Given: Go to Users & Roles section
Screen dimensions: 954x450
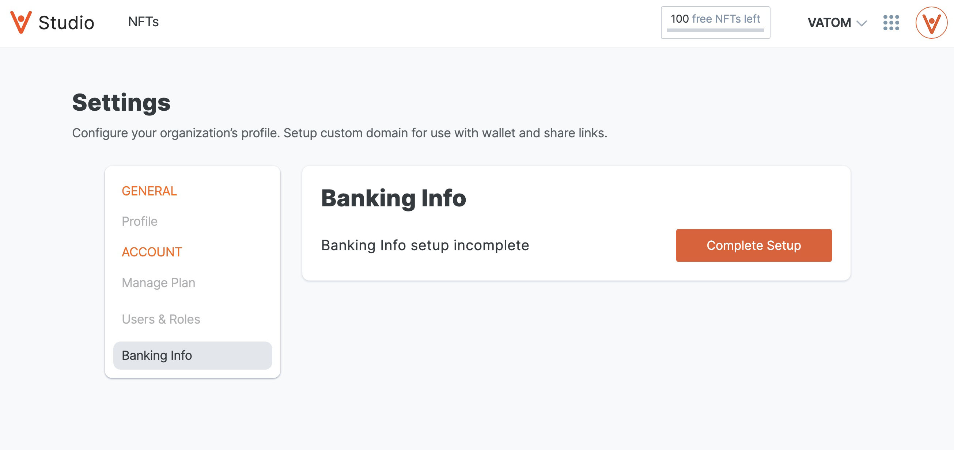Looking at the screenshot, I should [161, 319].
